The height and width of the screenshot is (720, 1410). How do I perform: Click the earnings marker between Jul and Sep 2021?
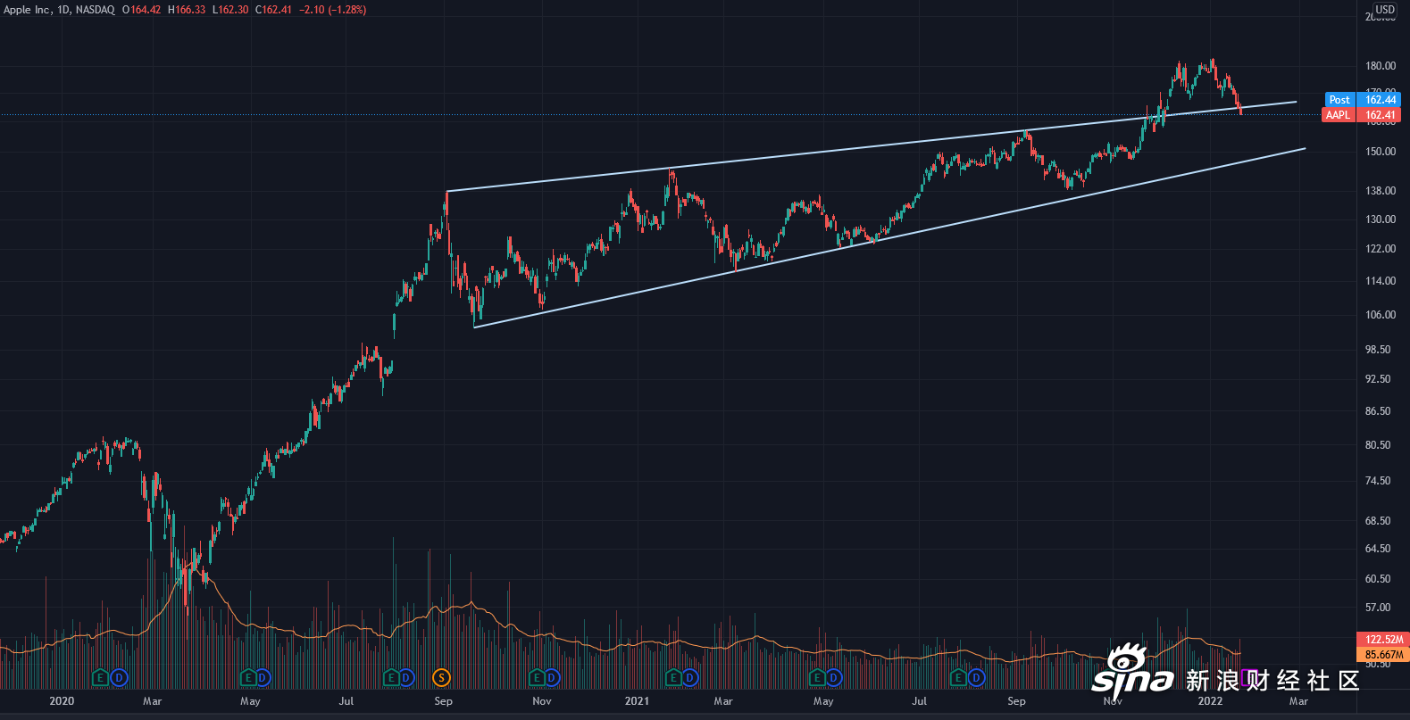click(959, 678)
